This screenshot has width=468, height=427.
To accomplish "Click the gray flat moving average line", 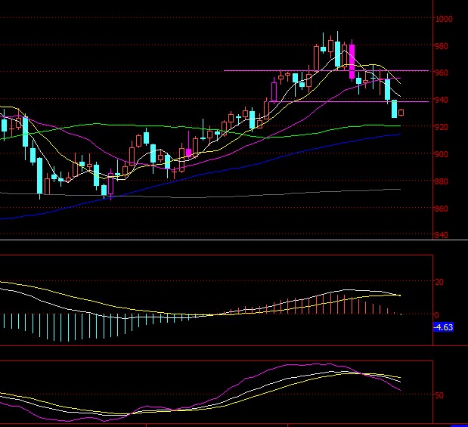I will (x=200, y=196).
